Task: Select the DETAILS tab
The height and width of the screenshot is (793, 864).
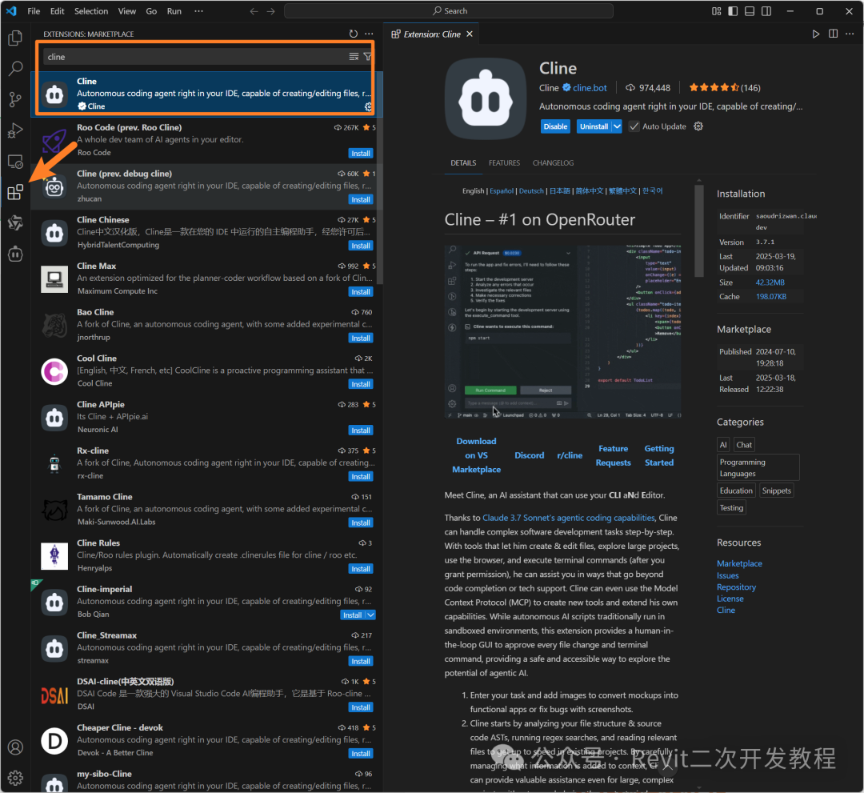Action: [x=463, y=163]
